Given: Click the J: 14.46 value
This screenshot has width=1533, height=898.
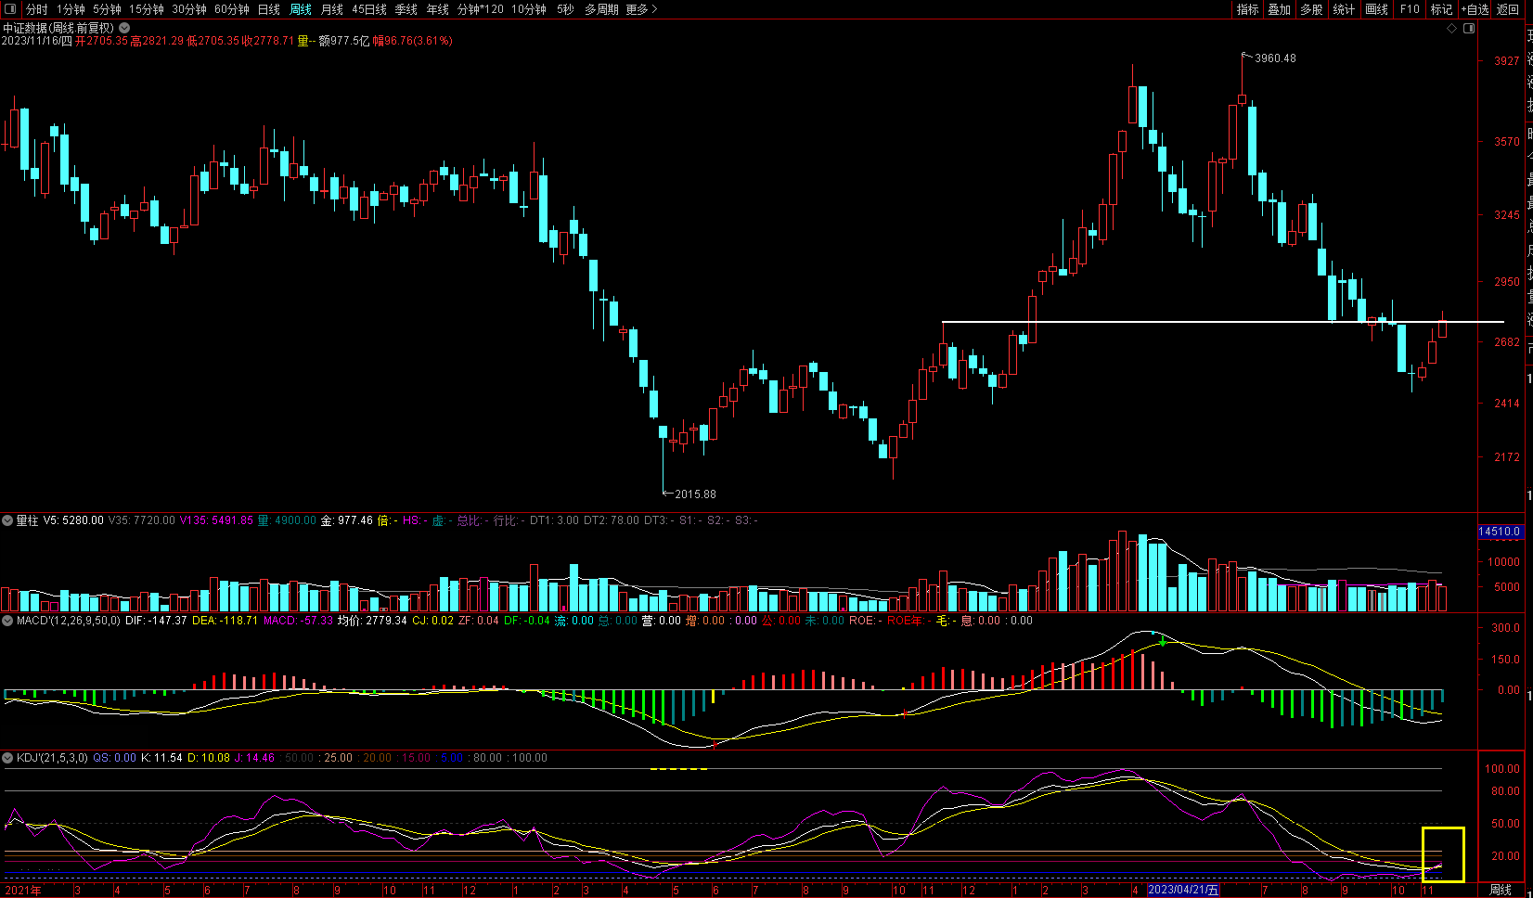Looking at the screenshot, I should [x=254, y=758].
